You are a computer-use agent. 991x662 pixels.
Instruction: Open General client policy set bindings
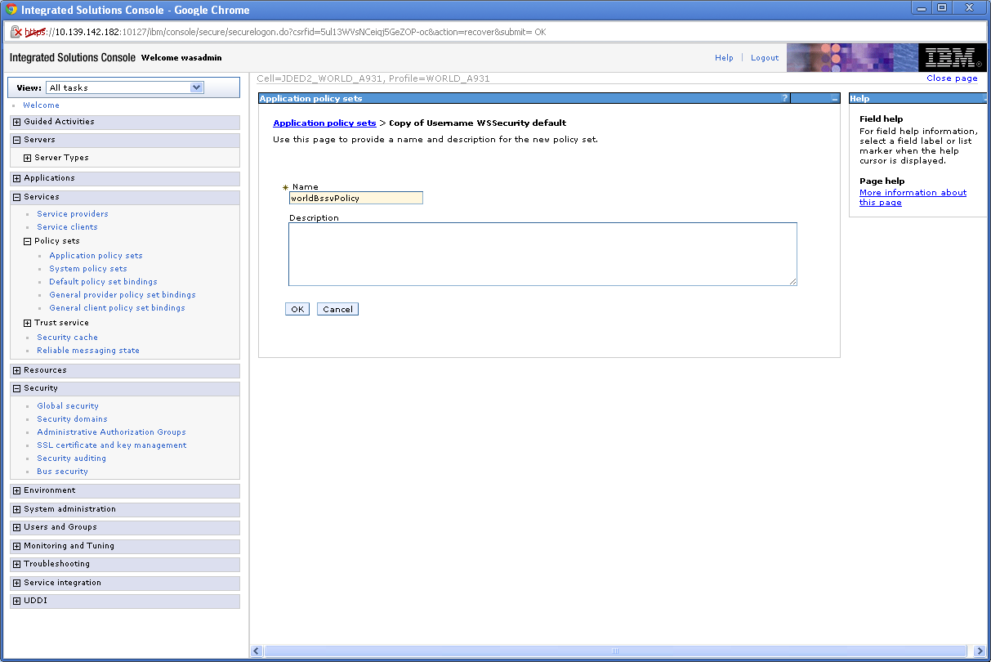(x=117, y=308)
